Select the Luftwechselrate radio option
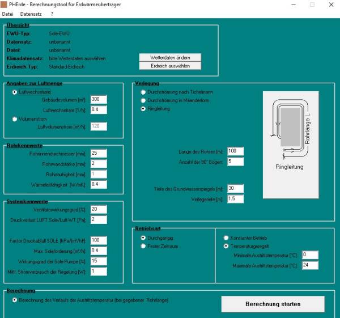Viewport: 340px width, 318px height. pos(15,91)
